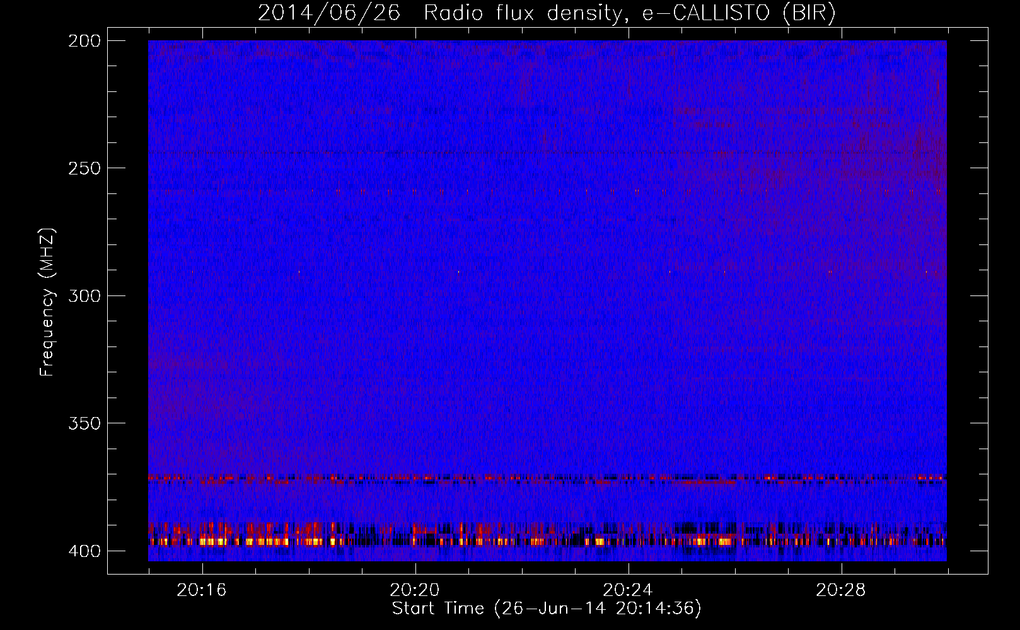Click the red interference line near 372 MHz
This screenshot has width=1020, height=630.
547,478
